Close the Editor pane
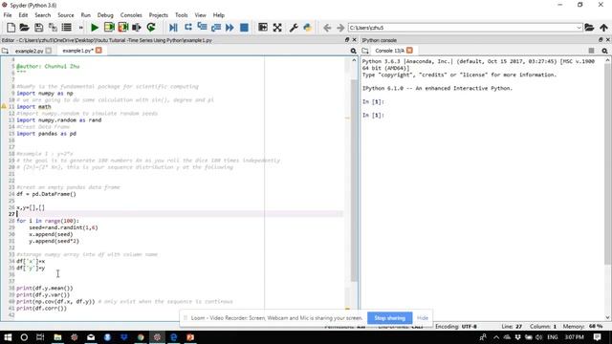Screen dimensions: 612x344 point(355,40)
